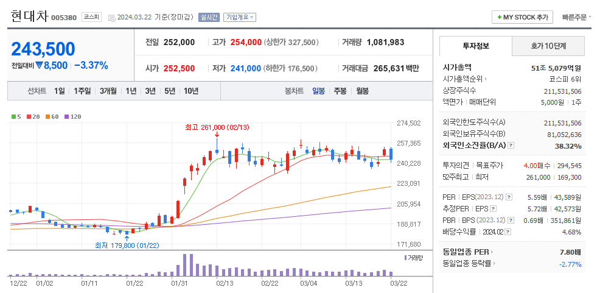Select the 주봉 weekly candle chart
The width and height of the screenshot is (600, 293).
340,91
